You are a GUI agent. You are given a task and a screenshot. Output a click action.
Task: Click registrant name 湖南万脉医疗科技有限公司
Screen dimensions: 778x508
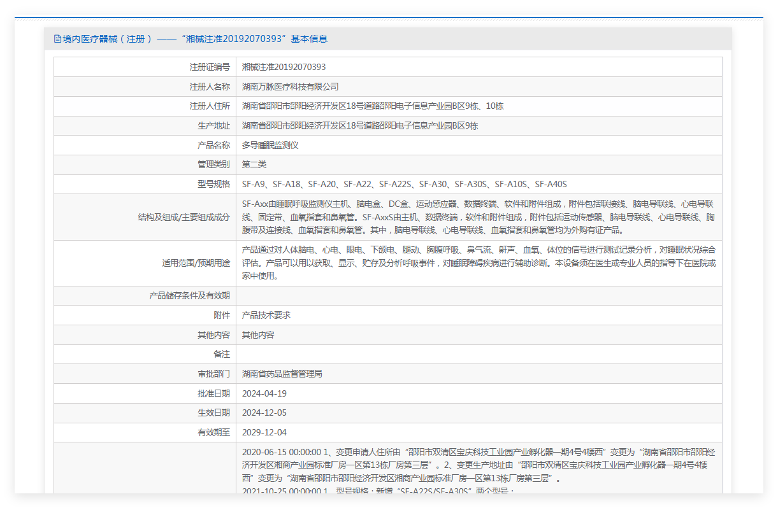[x=290, y=87]
